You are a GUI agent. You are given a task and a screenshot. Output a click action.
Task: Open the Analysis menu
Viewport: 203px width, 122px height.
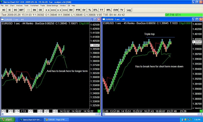[x=19, y=6]
